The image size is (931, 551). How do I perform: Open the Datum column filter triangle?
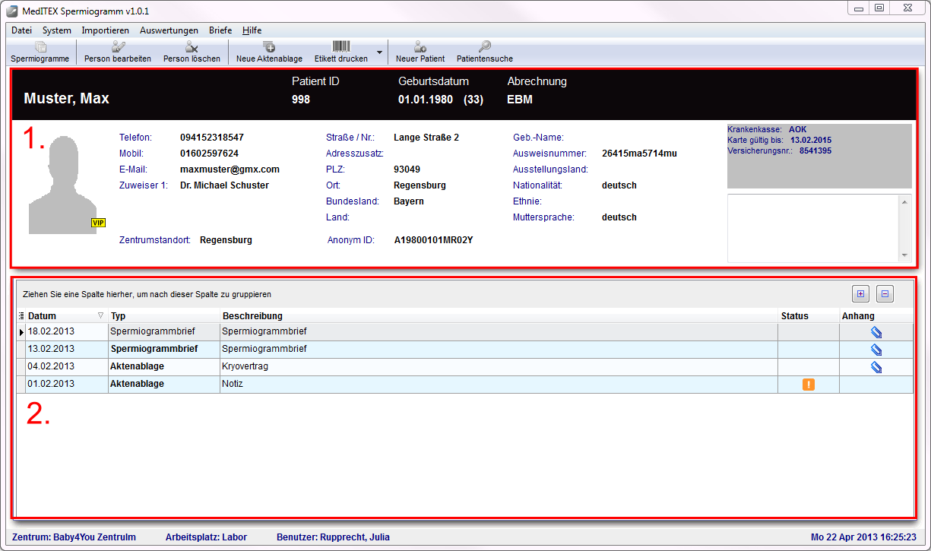pos(101,315)
